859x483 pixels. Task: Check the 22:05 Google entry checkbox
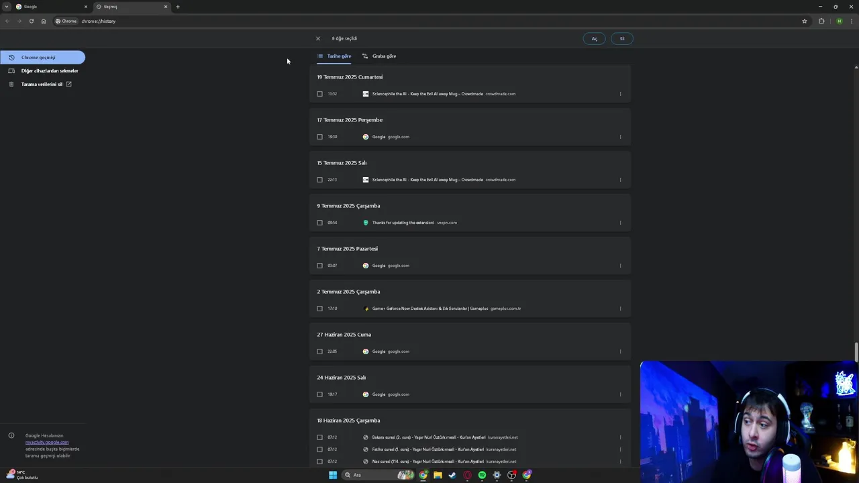[319, 352]
